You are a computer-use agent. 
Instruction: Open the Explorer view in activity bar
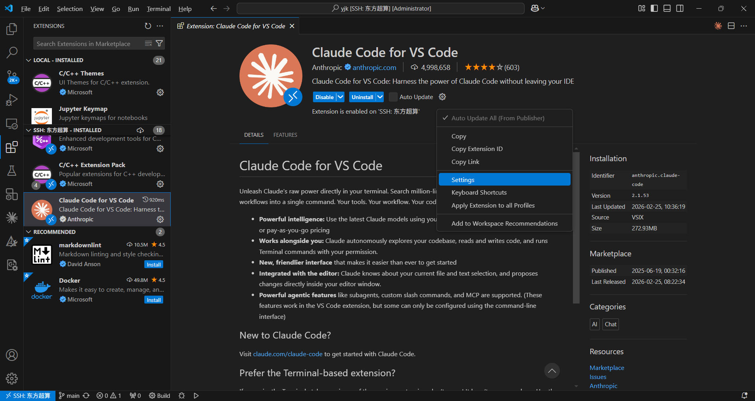point(12,29)
